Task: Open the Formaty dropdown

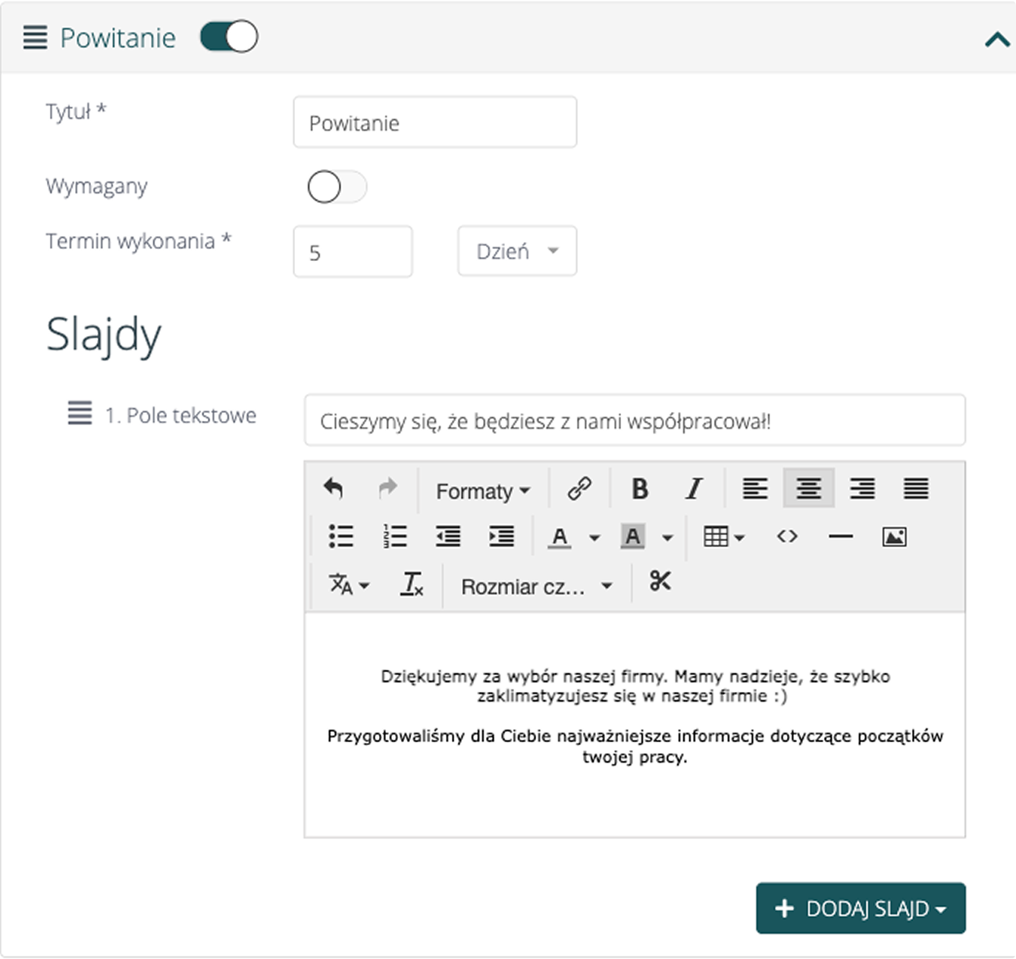Action: point(481,490)
